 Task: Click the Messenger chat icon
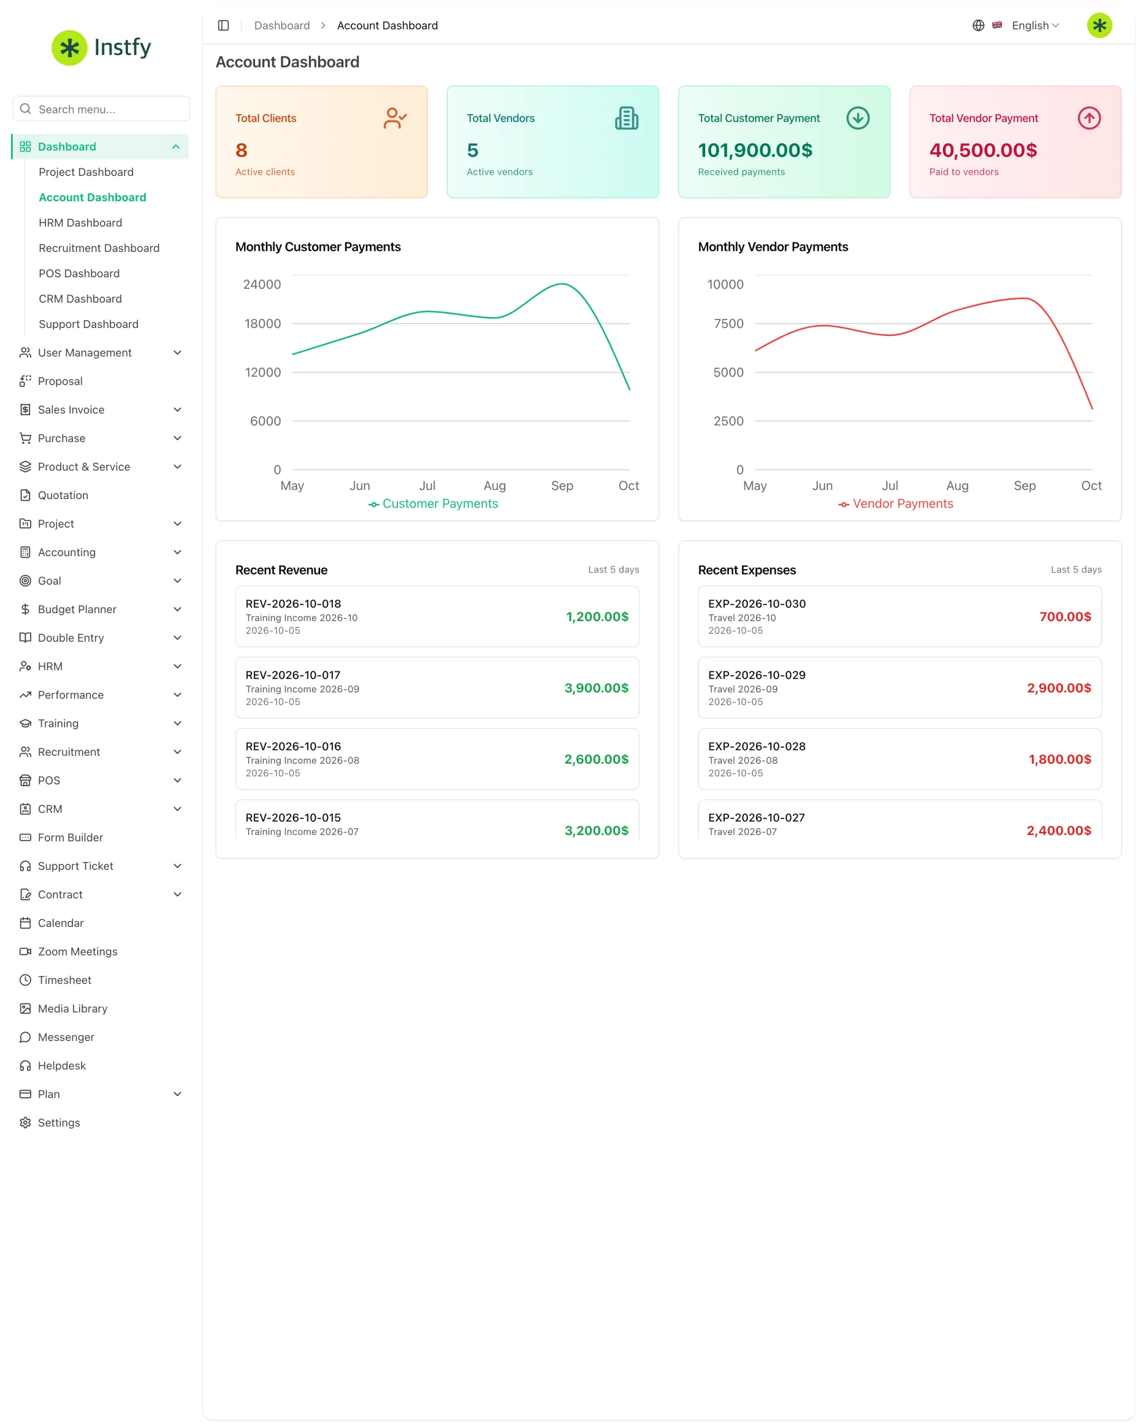[25, 1037]
